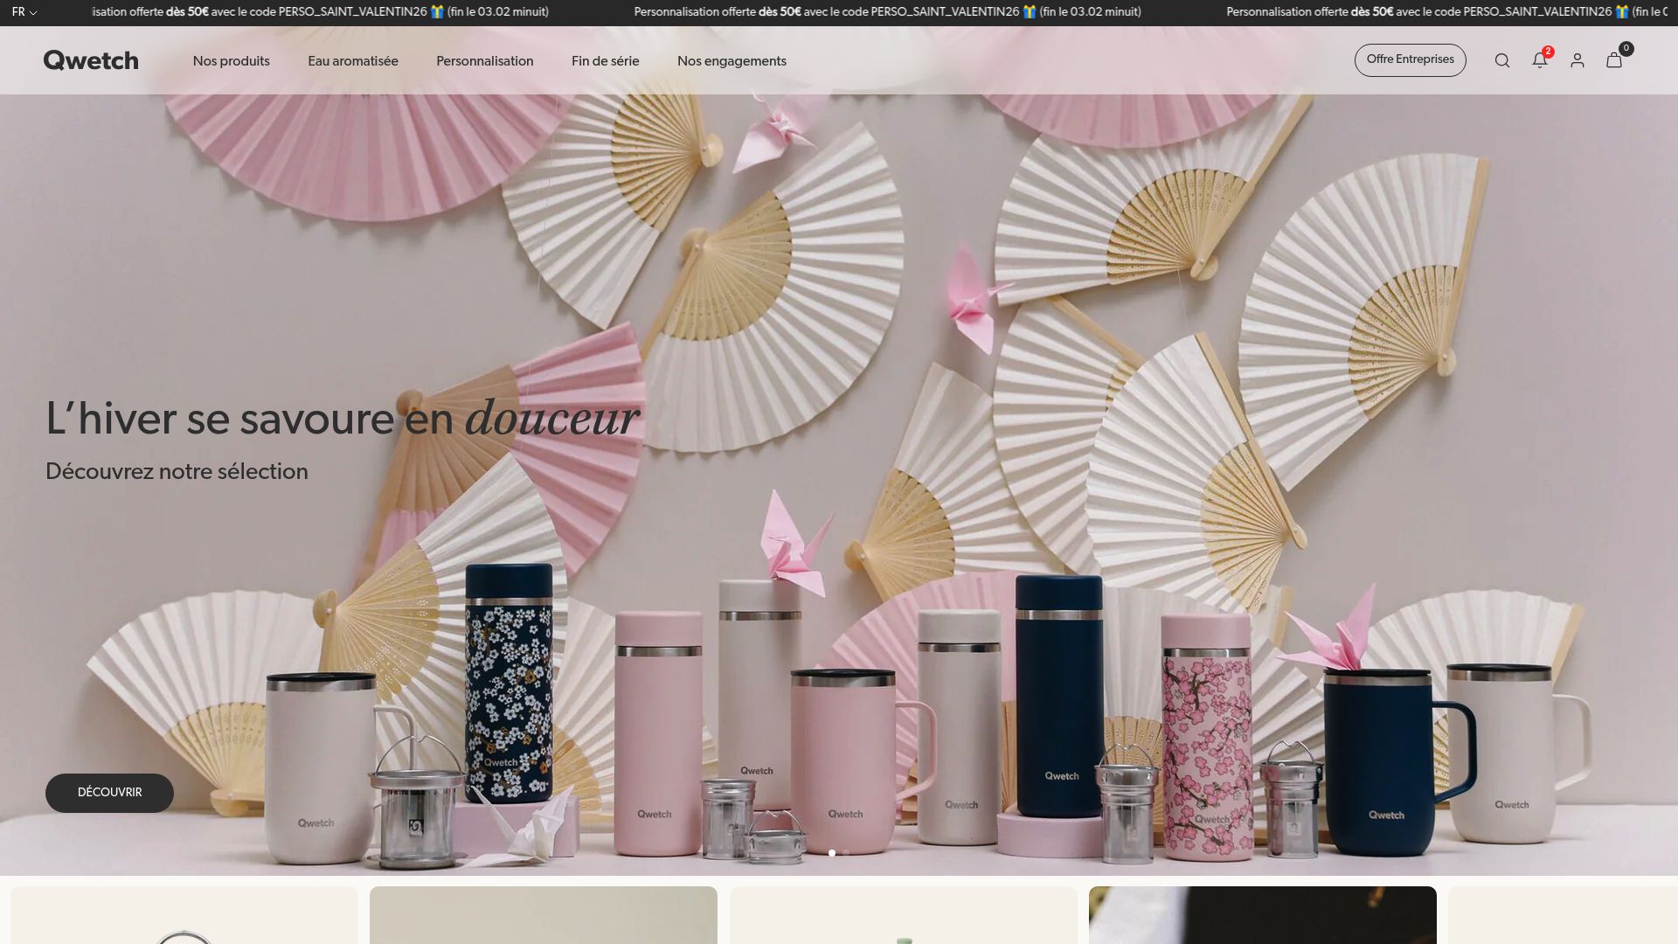Open the Nos engagements menu
The width and height of the screenshot is (1678, 944).
pyautogui.click(x=732, y=61)
